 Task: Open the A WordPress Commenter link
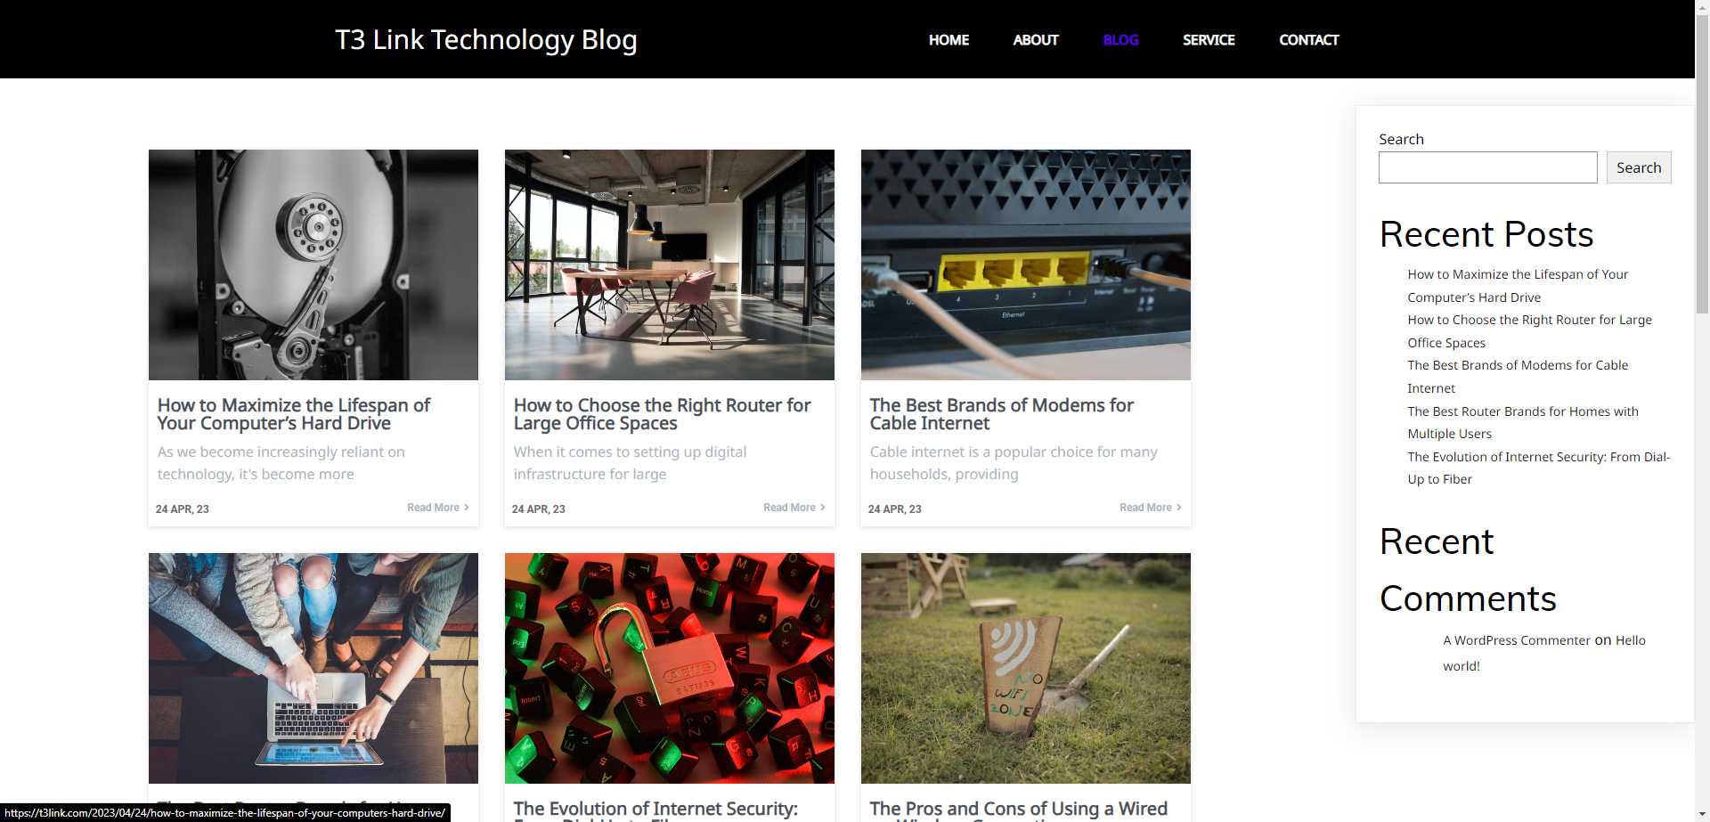1516,640
